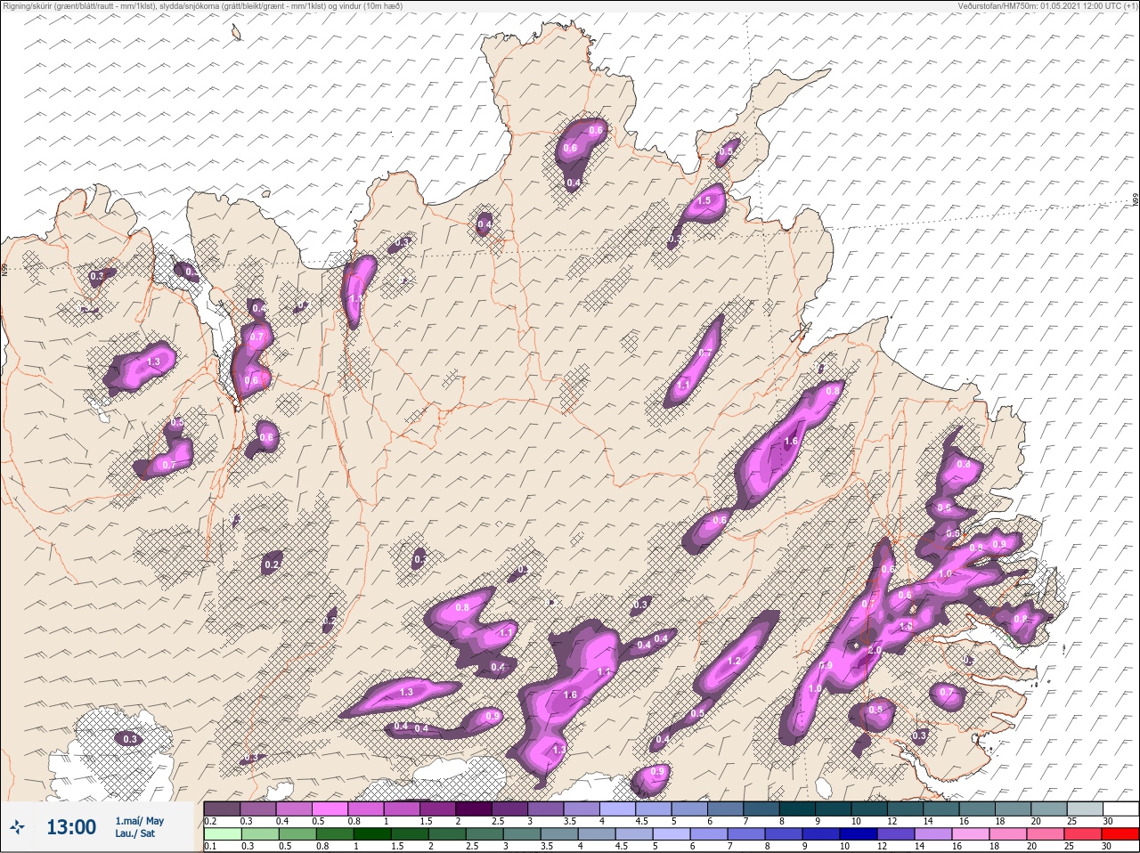
Task: Click the small dark cell labeled 0.2 on map
Action: click(x=273, y=564)
